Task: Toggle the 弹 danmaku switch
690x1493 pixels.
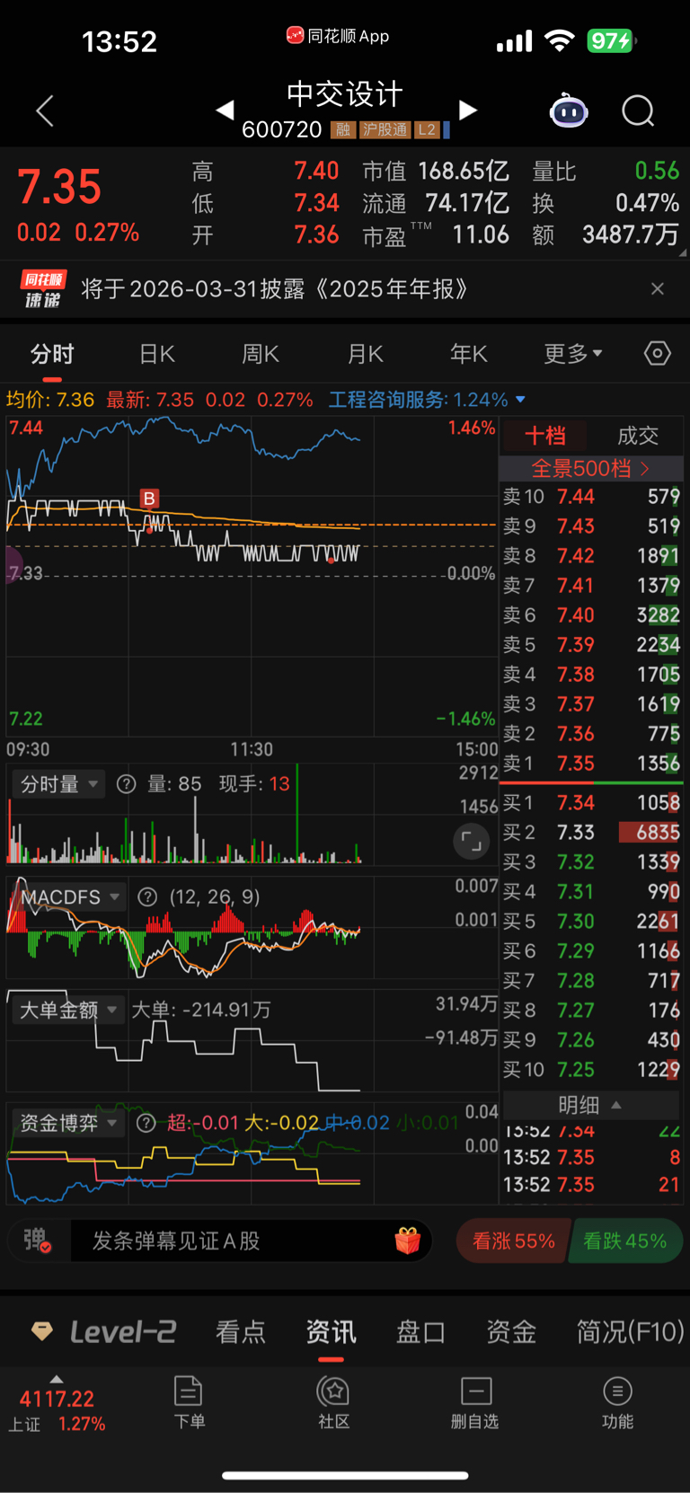Action: 37,1241
